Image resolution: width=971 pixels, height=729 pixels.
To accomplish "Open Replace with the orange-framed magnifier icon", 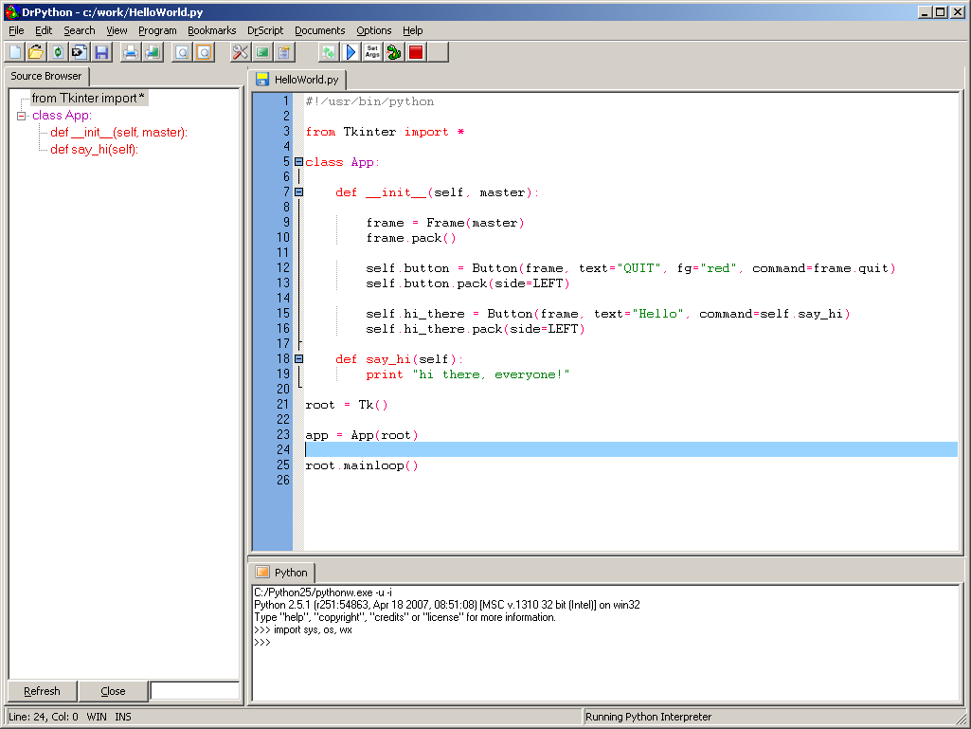I will click(x=204, y=52).
